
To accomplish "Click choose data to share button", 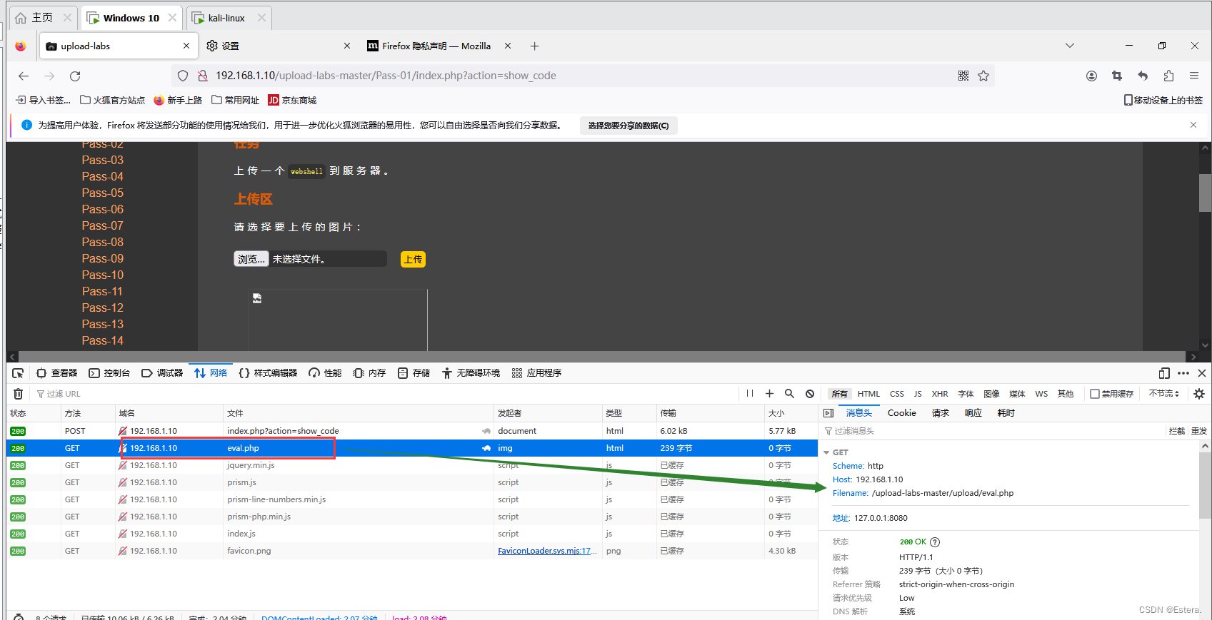I will (x=628, y=126).
